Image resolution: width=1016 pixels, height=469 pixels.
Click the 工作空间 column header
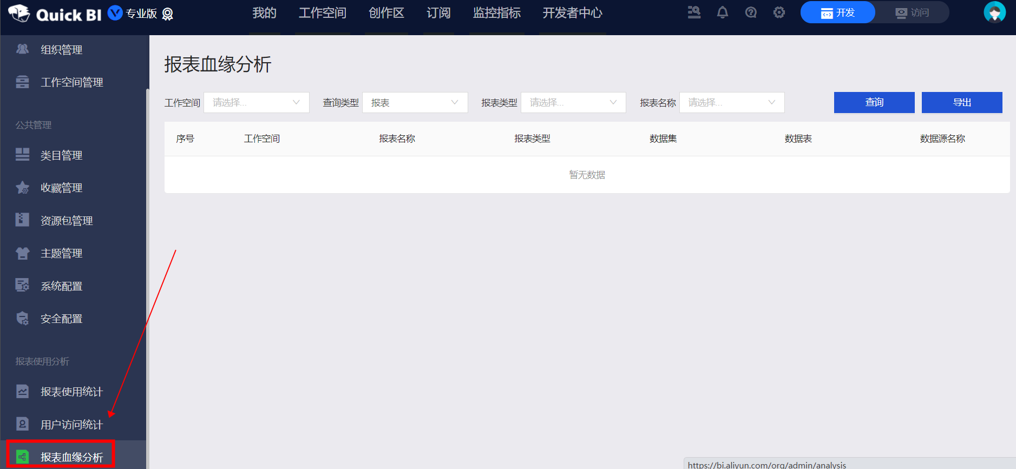pyautogui.click(x=262, y=138)
